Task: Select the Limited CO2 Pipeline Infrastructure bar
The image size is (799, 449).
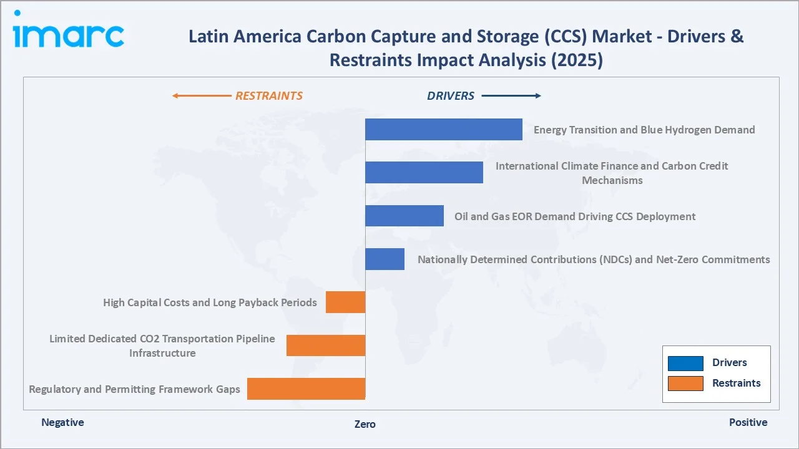Action: [x=326, y=345]
